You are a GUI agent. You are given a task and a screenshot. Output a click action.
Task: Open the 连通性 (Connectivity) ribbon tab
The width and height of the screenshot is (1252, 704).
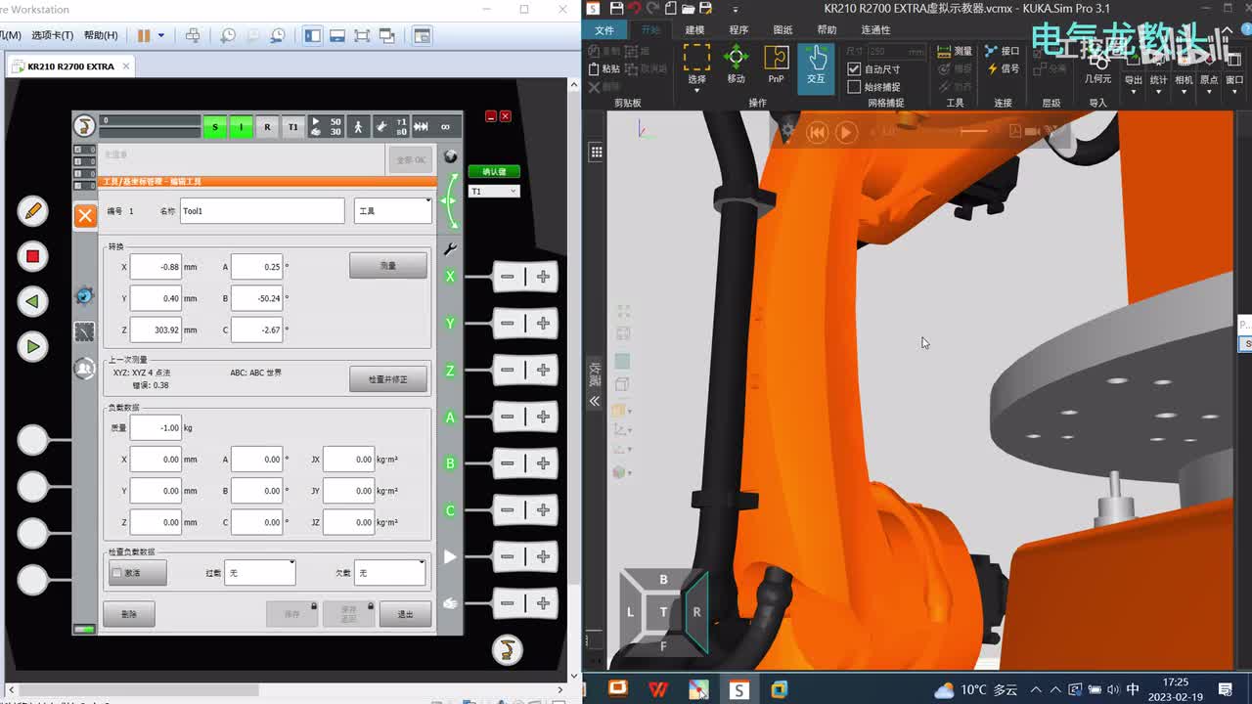pos(875,29)
